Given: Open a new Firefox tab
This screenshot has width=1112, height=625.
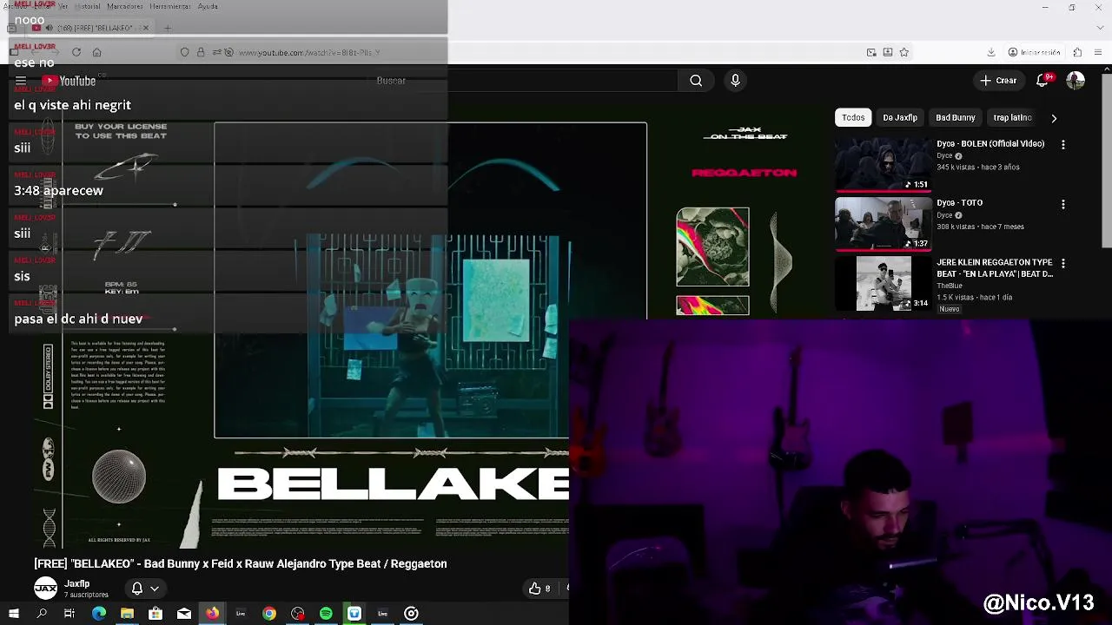Looking at the screenshot, I should coord(168,28).
